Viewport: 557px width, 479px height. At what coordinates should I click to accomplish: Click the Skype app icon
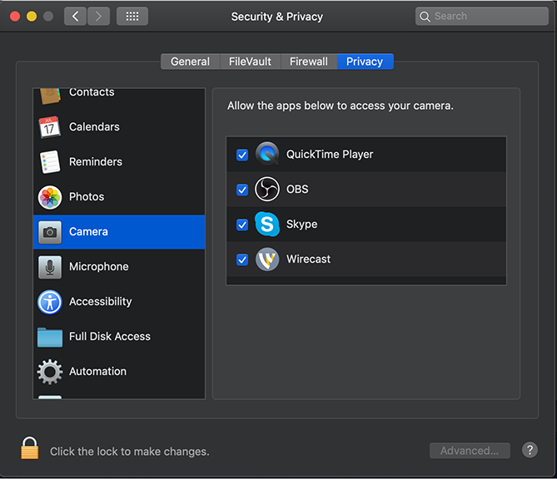pyautogui.click(x=267, y=224)
